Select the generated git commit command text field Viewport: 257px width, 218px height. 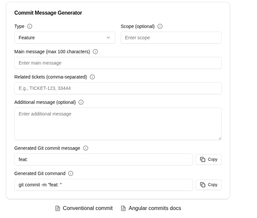click(103, 185)
